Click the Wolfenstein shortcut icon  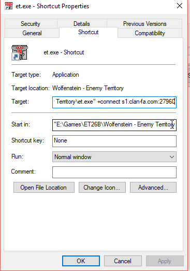pos(20,52)
